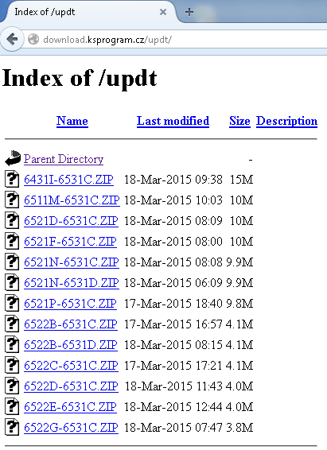Viewport: 327px width, 450px height.
Task: Click the globe site identity icon
Action: click(x=33, y=39)
